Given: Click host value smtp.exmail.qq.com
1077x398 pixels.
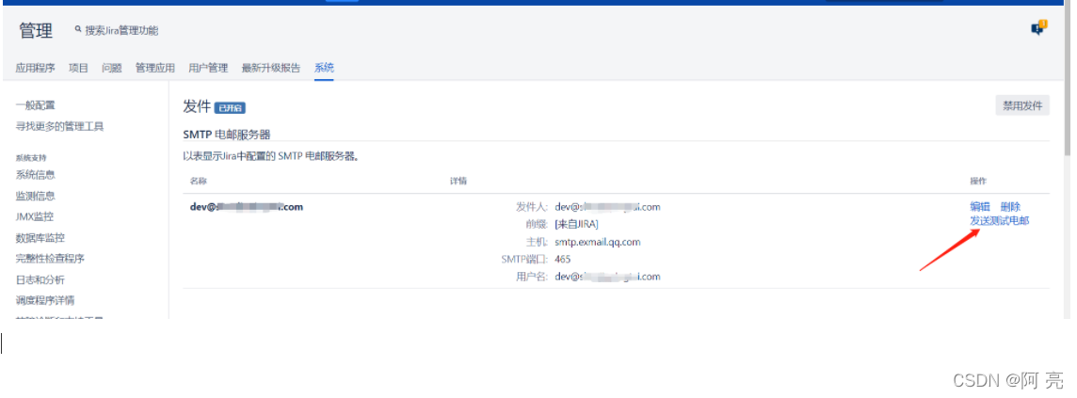Looking at the screenshot, I should coord(598,242).
